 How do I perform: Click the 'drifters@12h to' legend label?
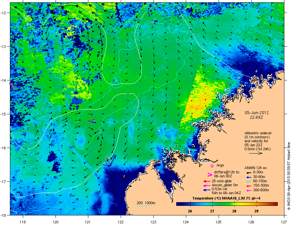click(227, 172)
